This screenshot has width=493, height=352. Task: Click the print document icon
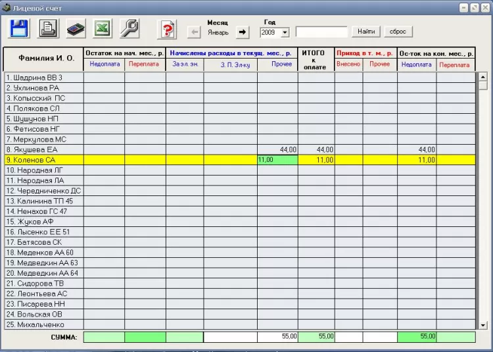48,29
